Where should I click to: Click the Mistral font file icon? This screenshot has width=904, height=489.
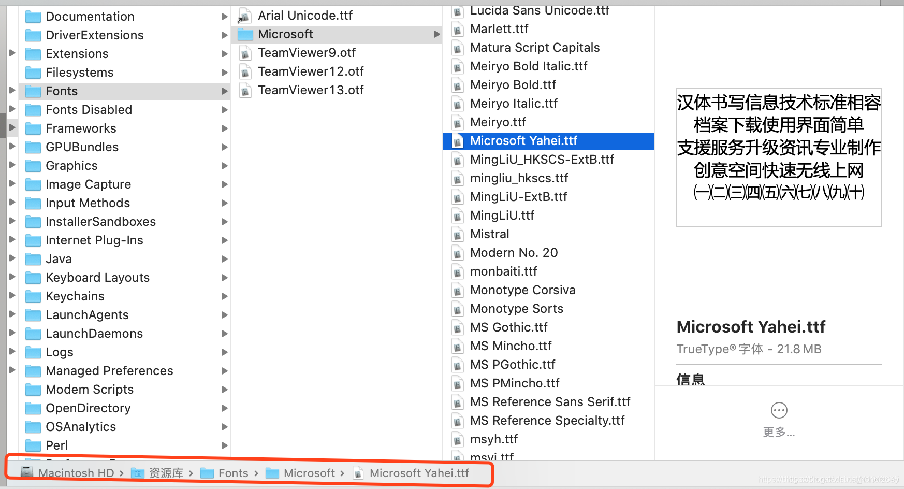(458, 234)
